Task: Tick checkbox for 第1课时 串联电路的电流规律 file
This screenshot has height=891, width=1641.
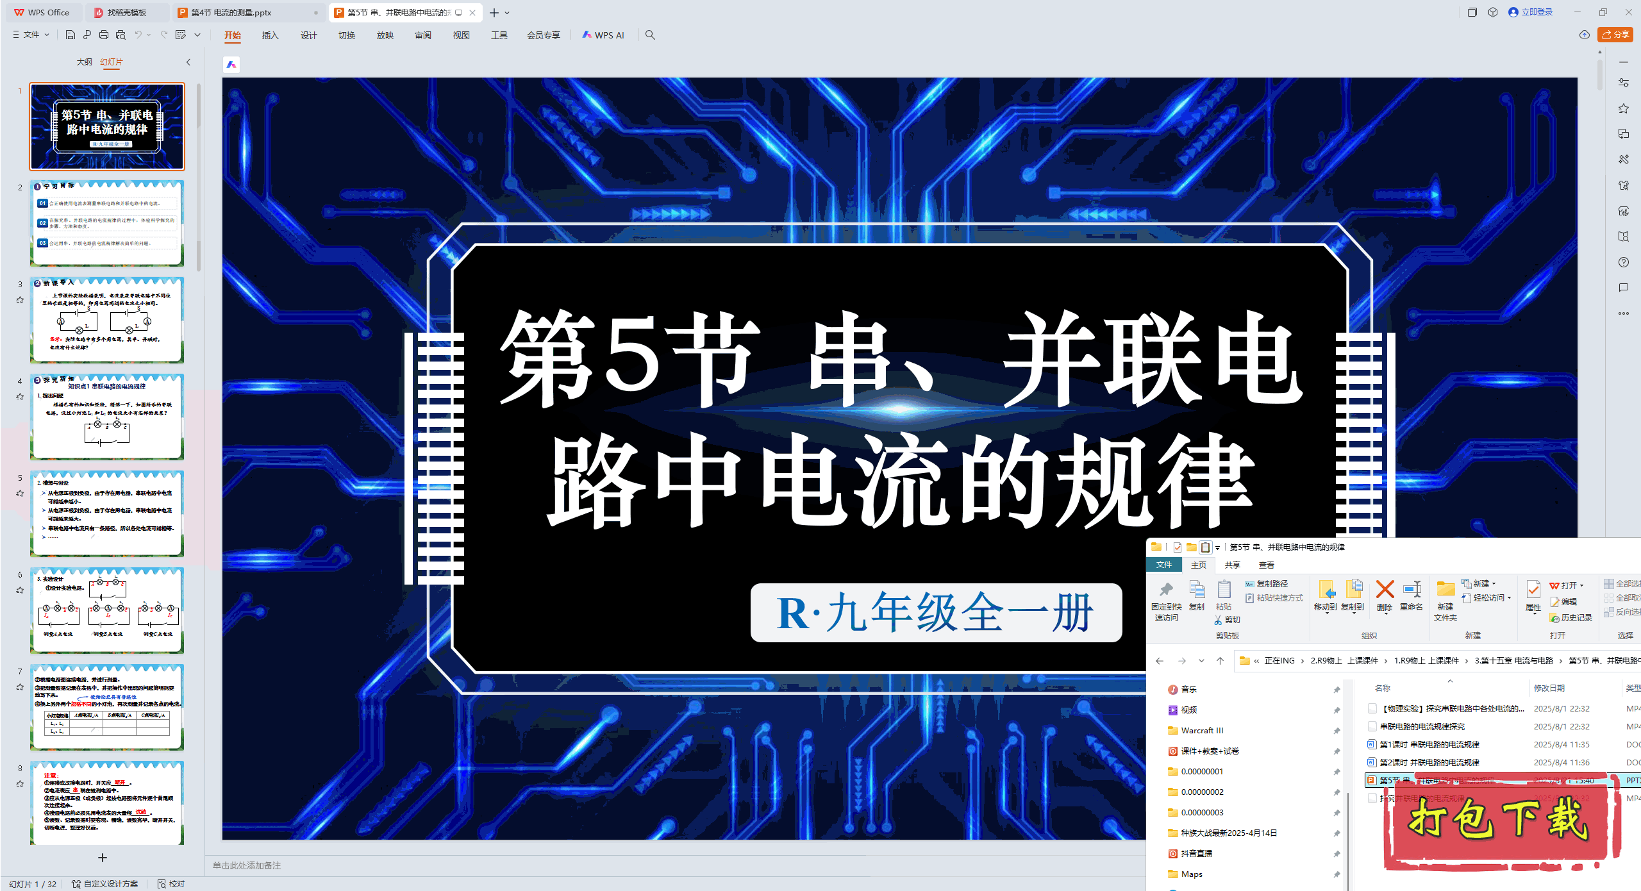Action: pyautogui.click(x=1372, y=744)
